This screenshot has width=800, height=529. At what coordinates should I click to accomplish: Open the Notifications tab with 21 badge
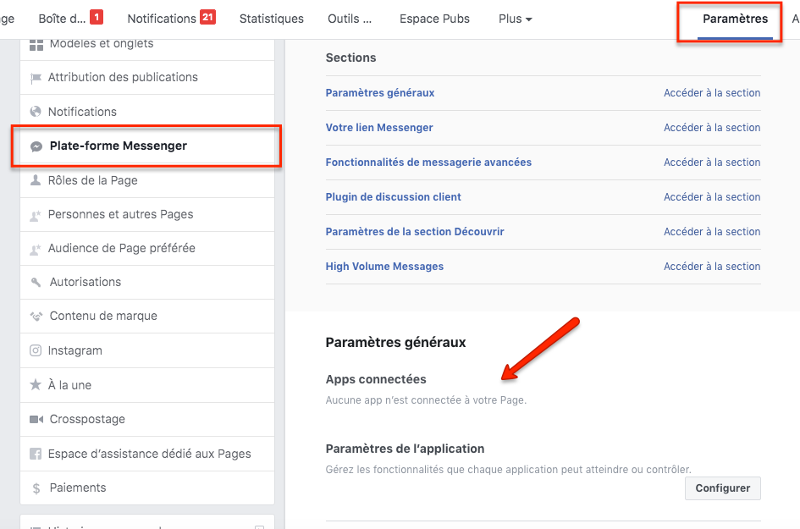pyautogui.click(x=171, y=19)
